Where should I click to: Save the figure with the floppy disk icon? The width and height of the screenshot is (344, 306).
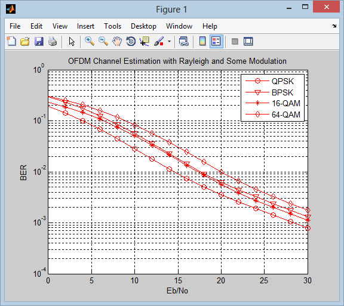(x=39, y=41)
